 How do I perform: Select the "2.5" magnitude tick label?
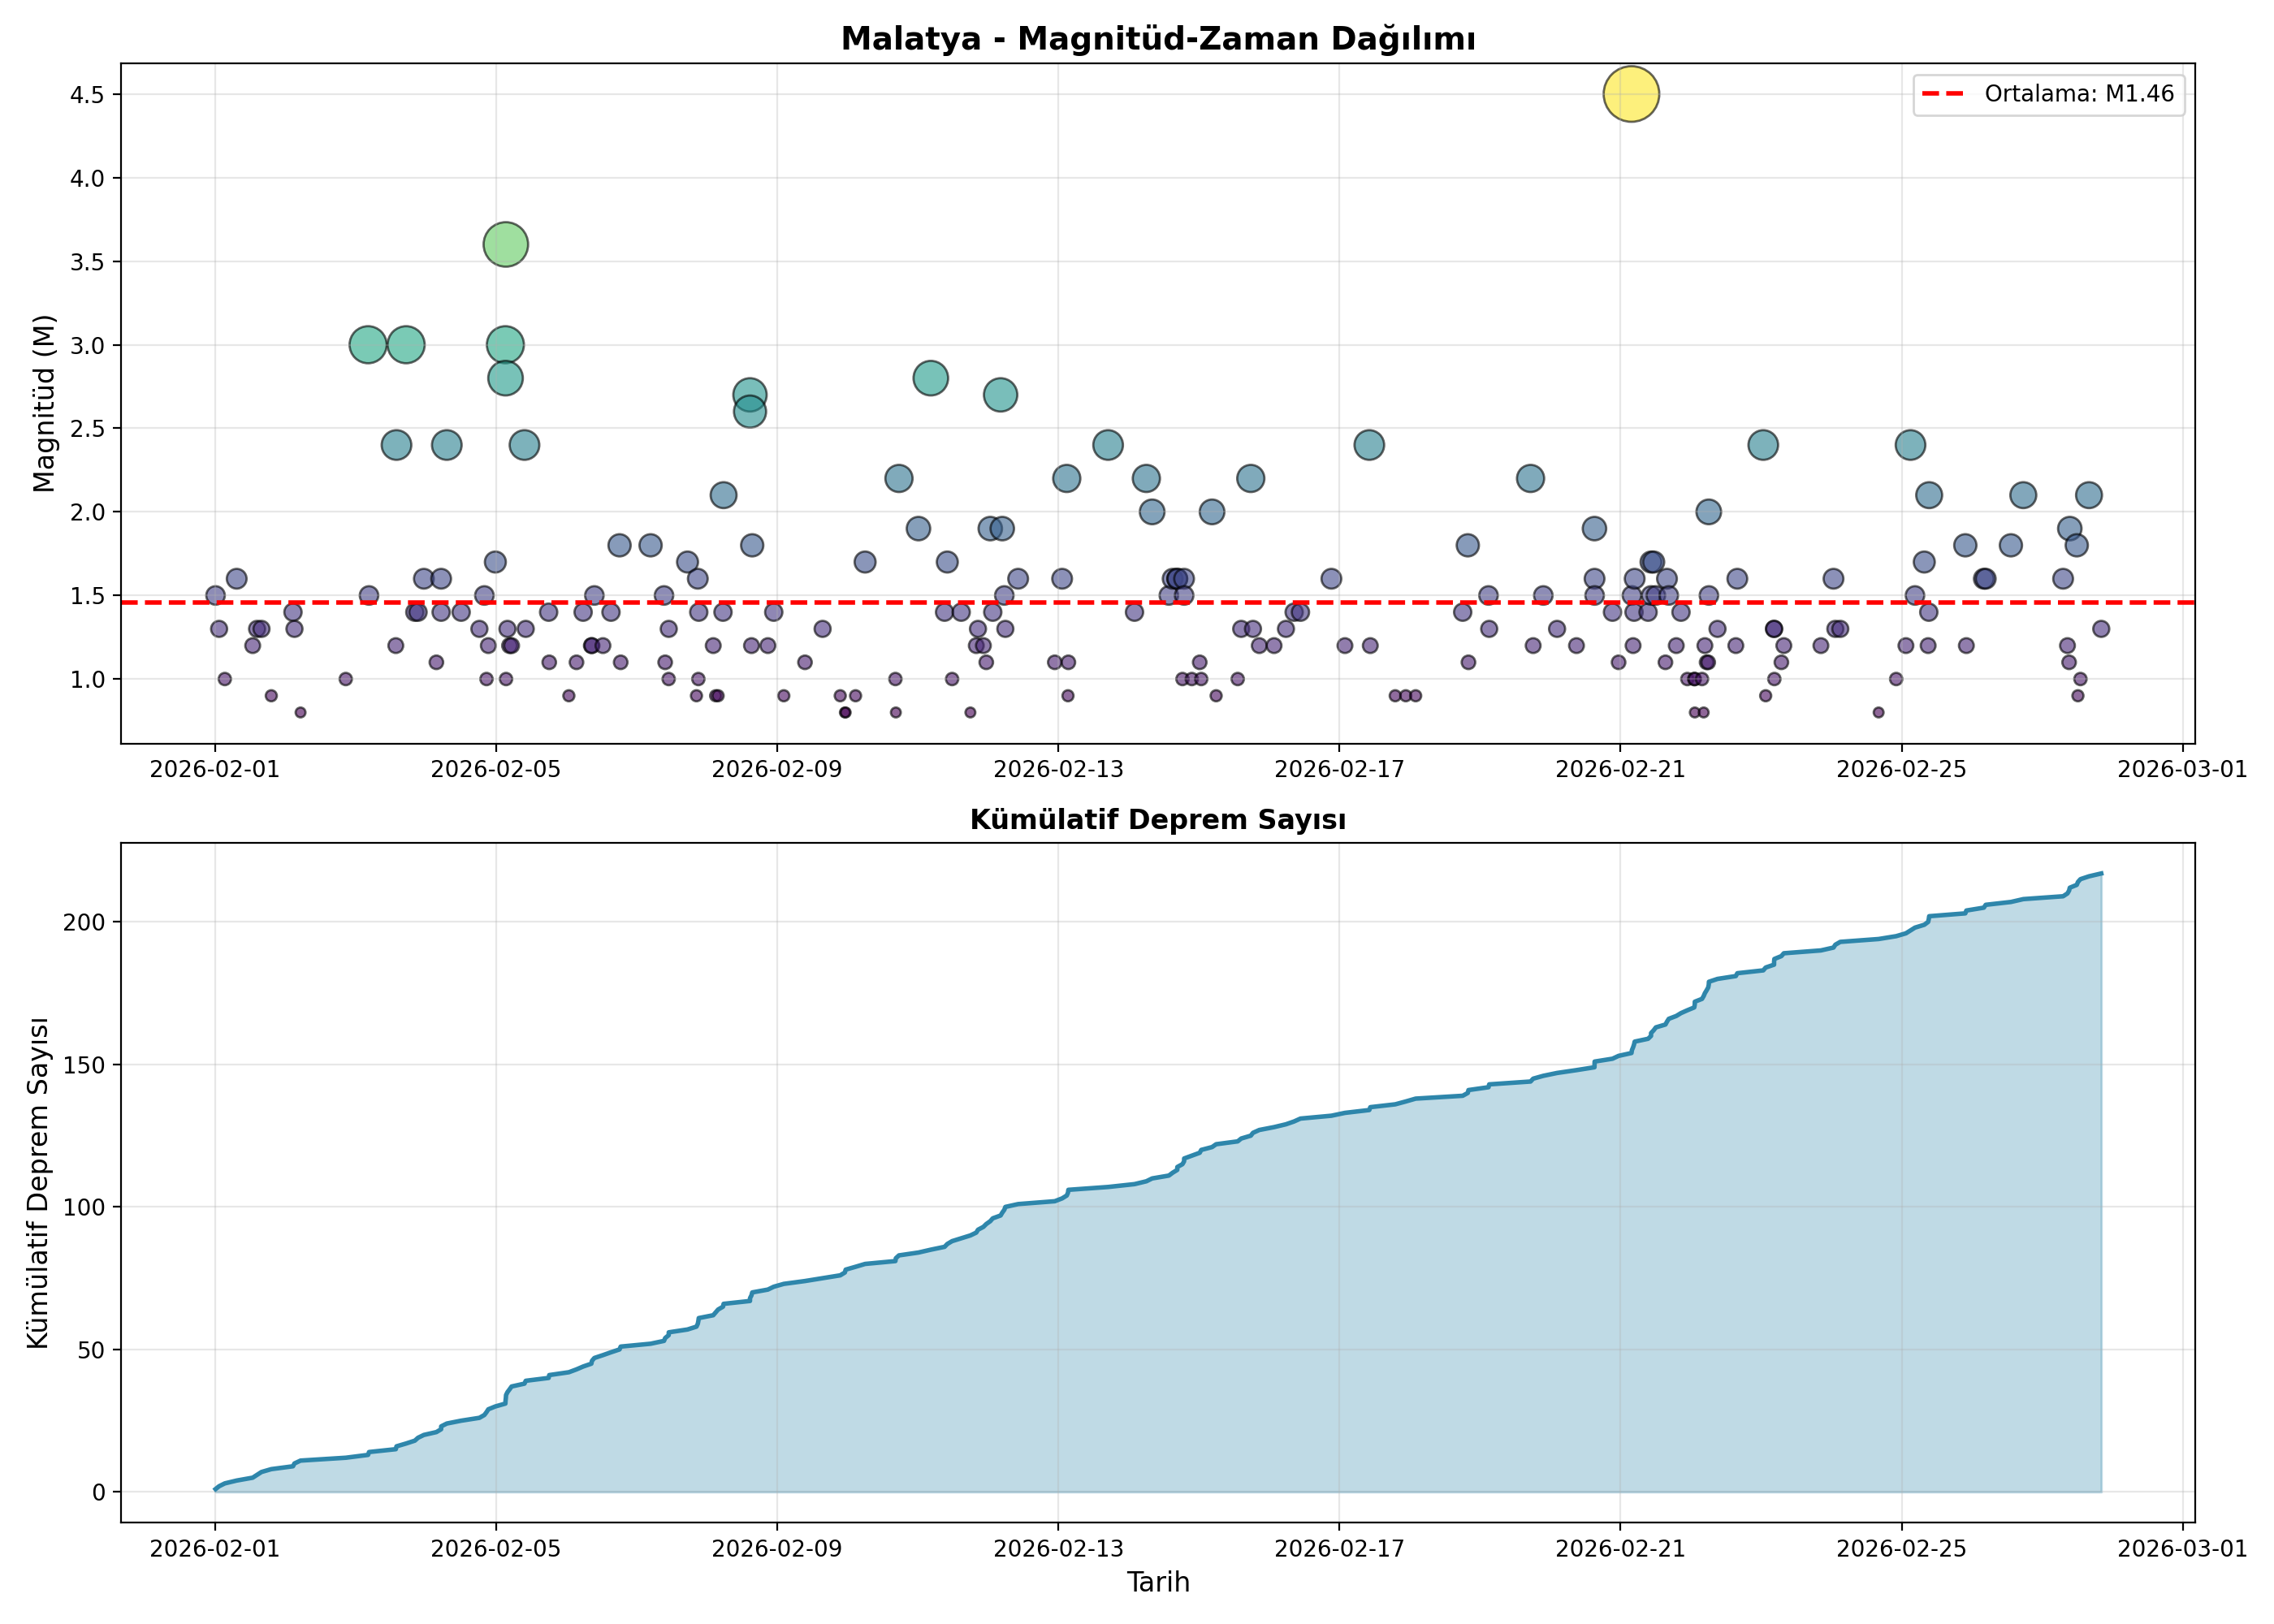[x=88, y=429]
